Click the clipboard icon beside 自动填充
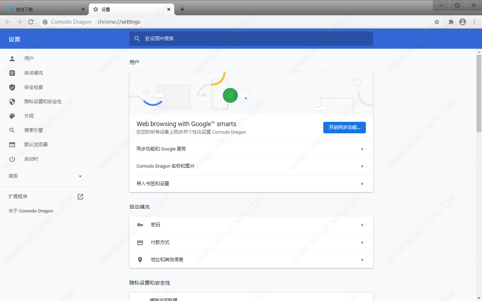This screenshot has height=301, width=482. [x=12, y=73]
